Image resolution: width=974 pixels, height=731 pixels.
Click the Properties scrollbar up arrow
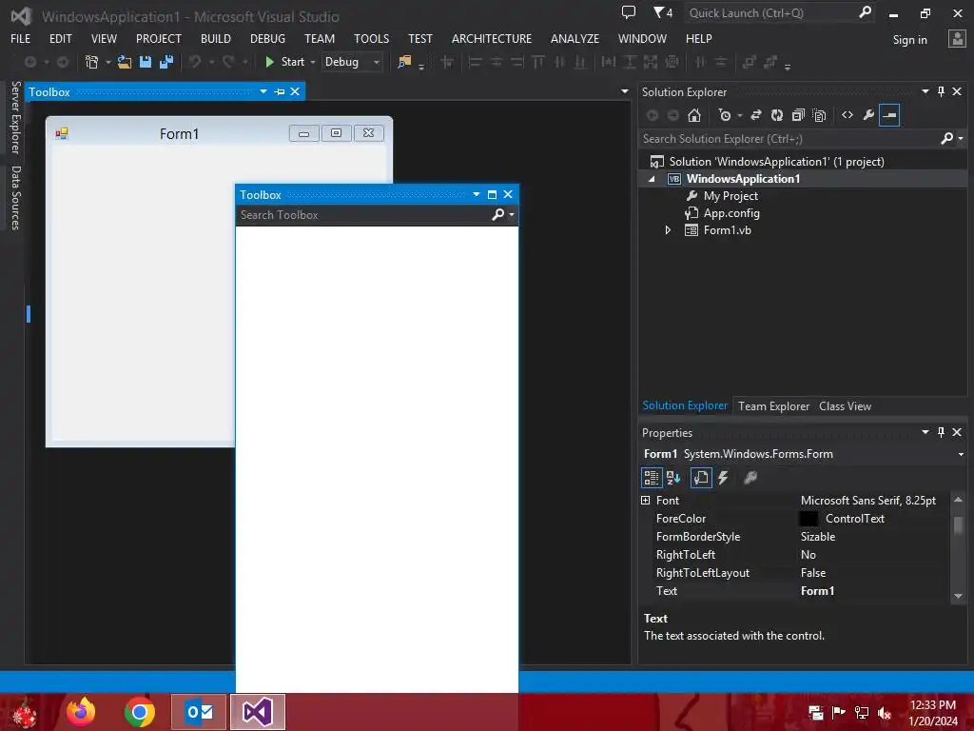click(x=959, y=500)
